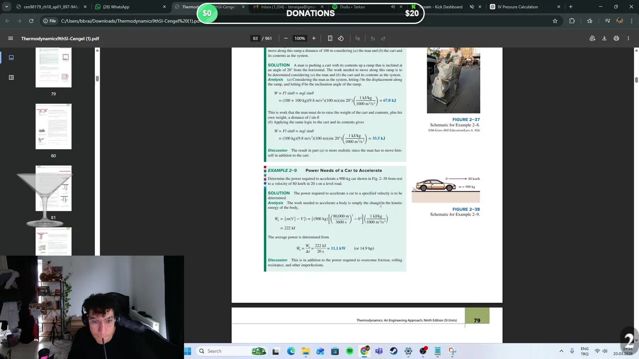
Task: Print the PDF document
Action: click(616, 38)
